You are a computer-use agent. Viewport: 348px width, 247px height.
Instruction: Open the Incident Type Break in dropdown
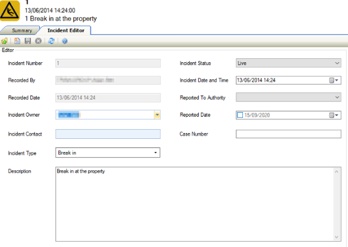[x=108, y=153]
